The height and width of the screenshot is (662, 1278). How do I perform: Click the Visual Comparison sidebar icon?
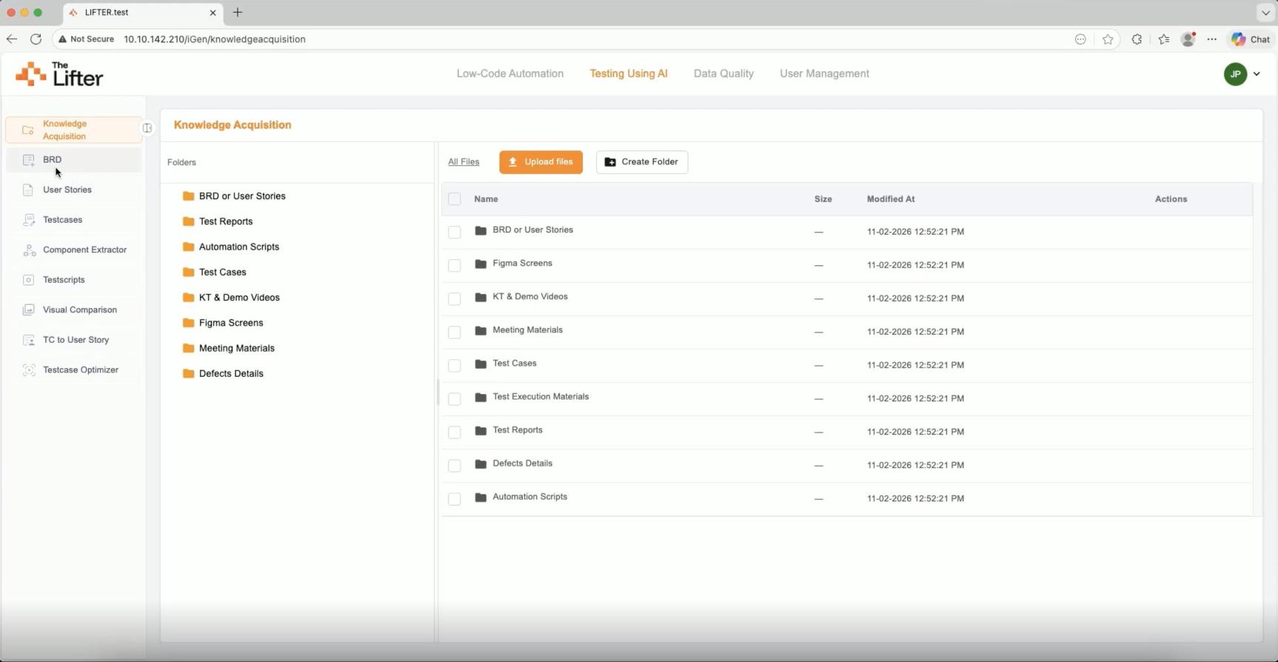(29, 310)
